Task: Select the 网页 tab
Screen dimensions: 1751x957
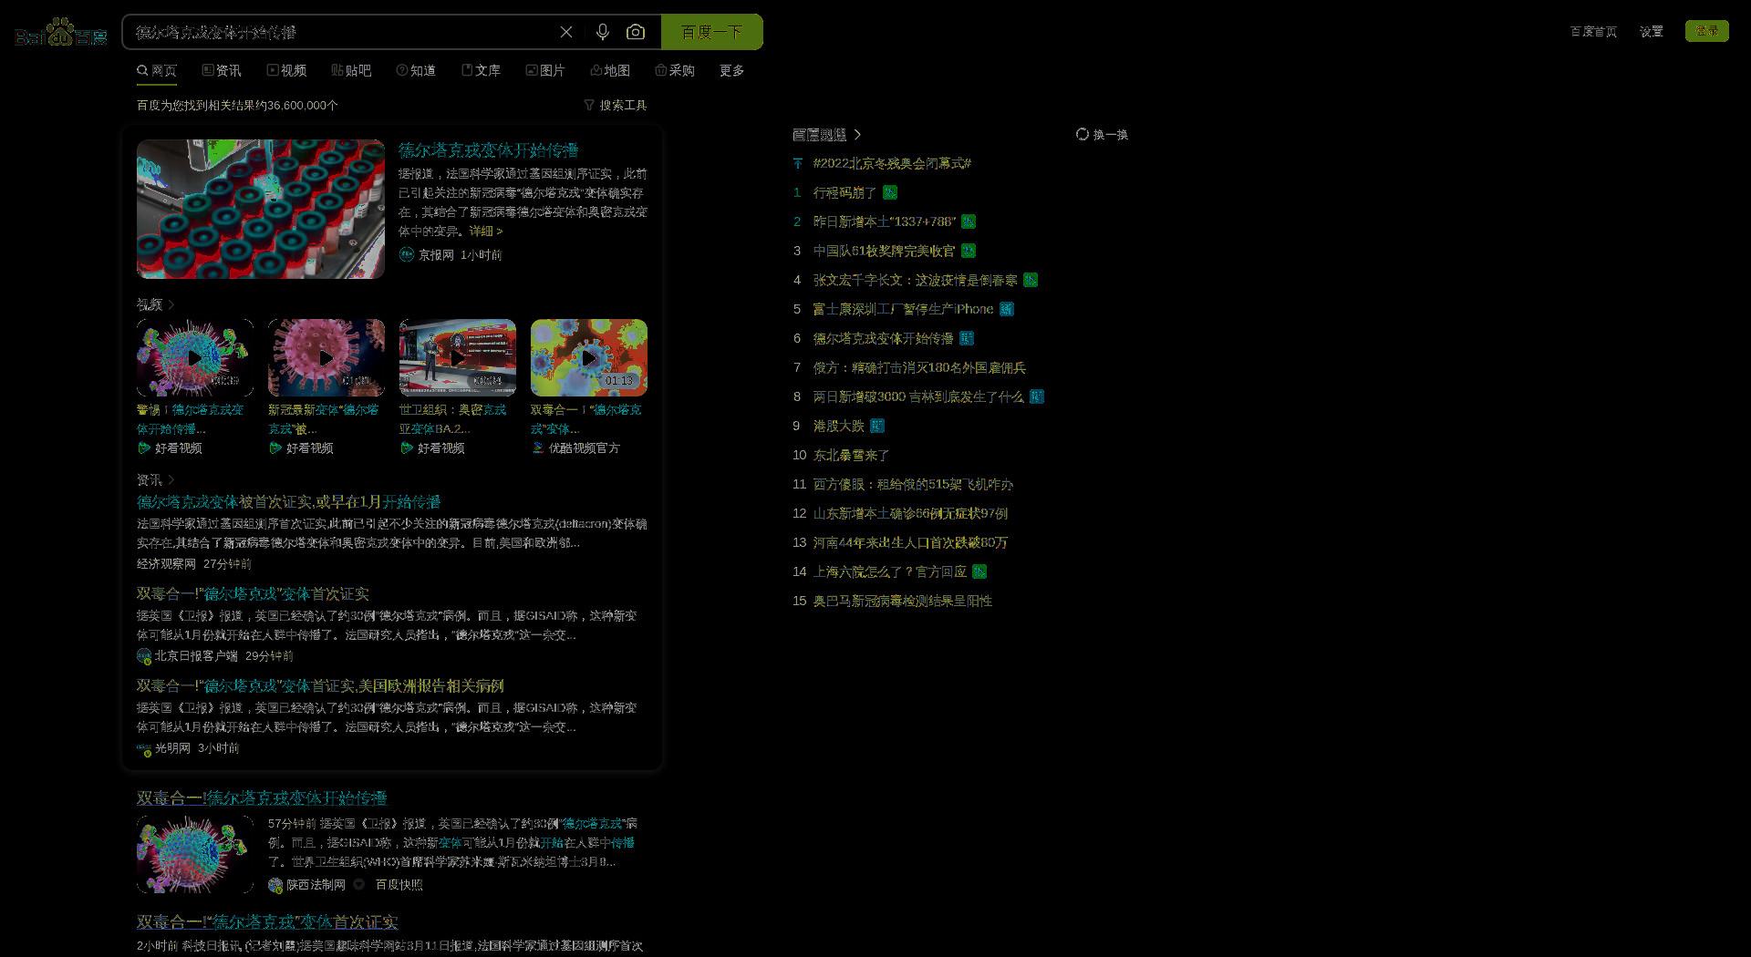Action: tap(157, 70)
